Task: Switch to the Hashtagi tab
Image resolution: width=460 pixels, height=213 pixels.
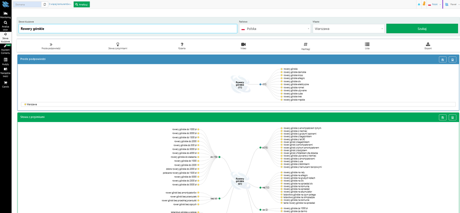Action: (x=306, y=46)
